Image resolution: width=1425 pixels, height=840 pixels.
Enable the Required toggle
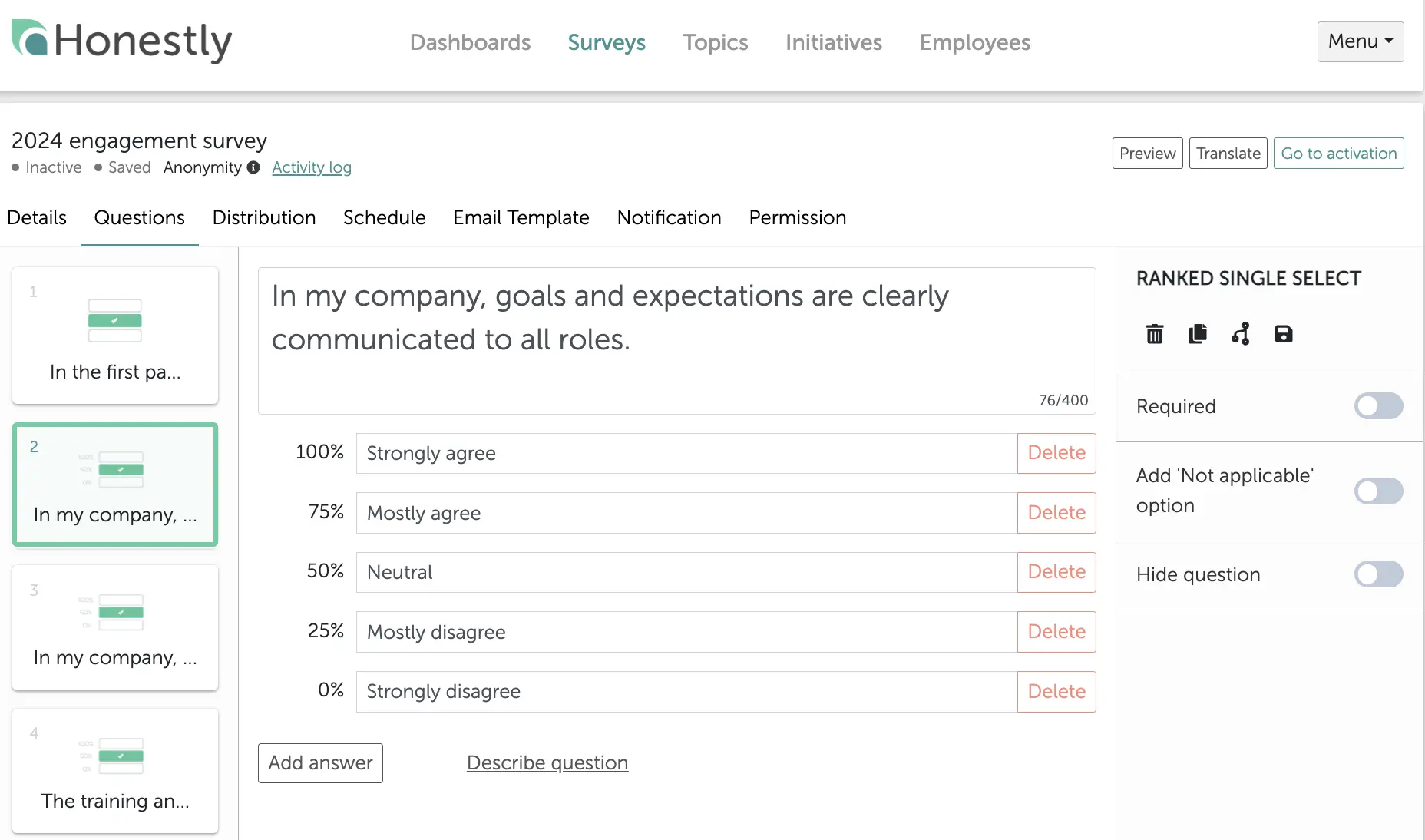[1378, 406]
